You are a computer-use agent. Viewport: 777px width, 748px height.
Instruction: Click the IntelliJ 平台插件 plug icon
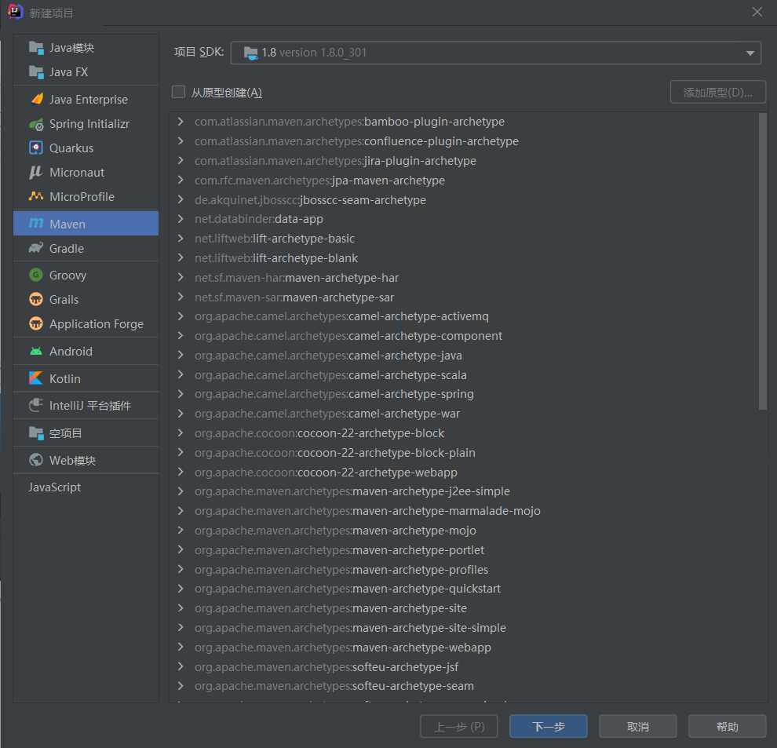(x=36, y=406)
